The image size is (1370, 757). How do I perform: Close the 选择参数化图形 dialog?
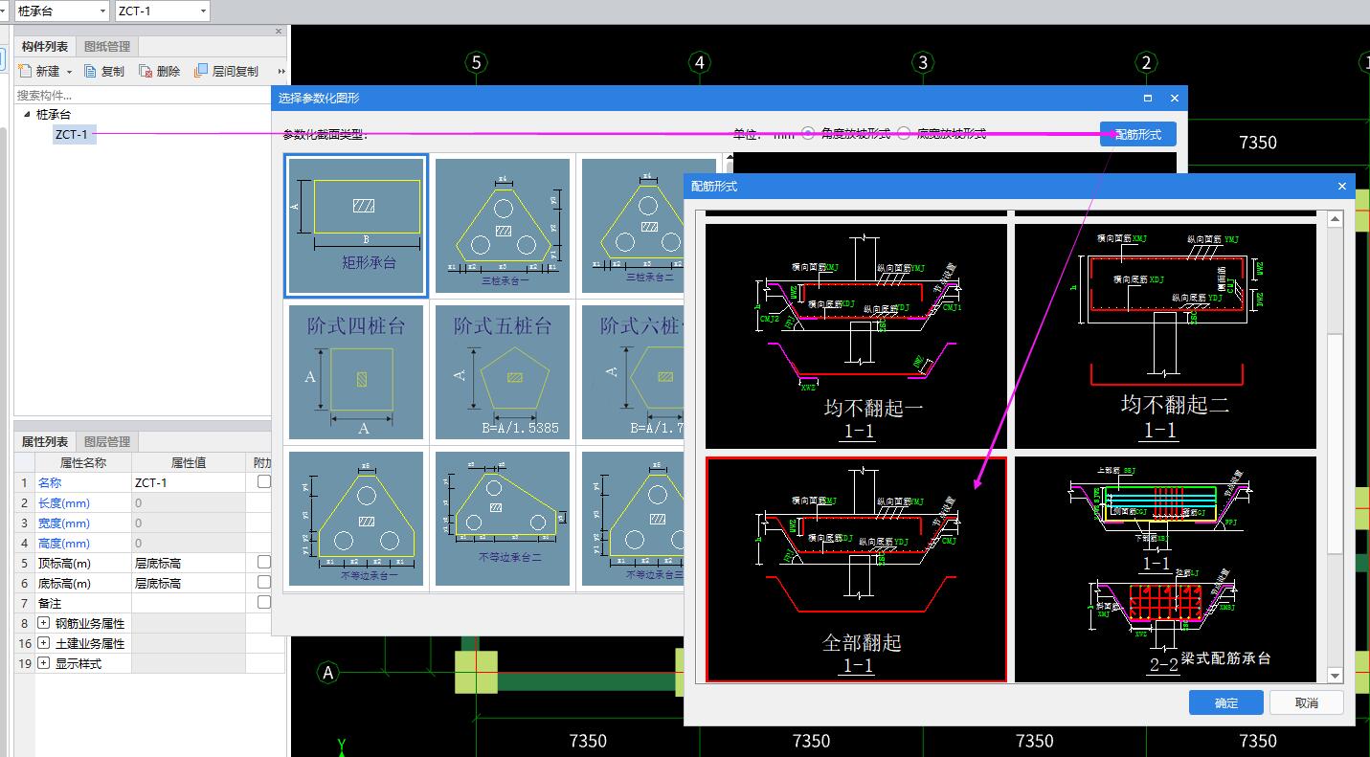point(1175,98)
